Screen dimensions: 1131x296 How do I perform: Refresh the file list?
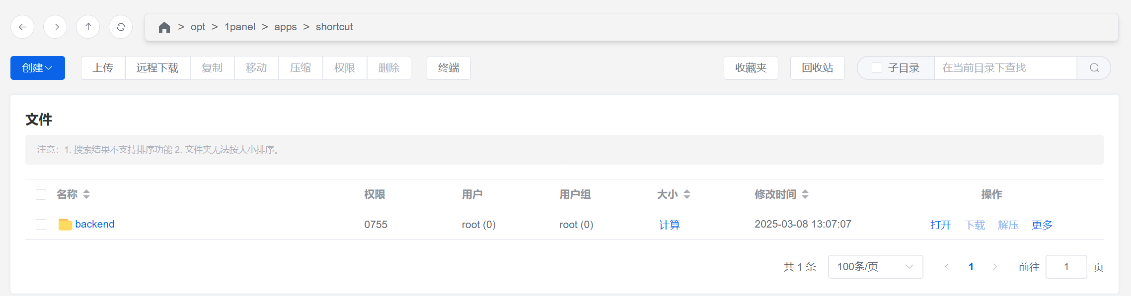pyautogui.click(x=121, y=27)
